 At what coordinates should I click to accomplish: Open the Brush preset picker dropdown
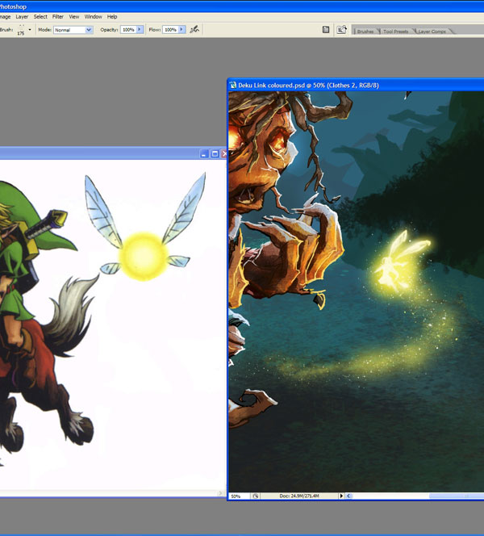pos(30,30)
